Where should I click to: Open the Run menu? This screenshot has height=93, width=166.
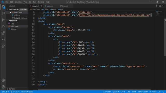34,2
